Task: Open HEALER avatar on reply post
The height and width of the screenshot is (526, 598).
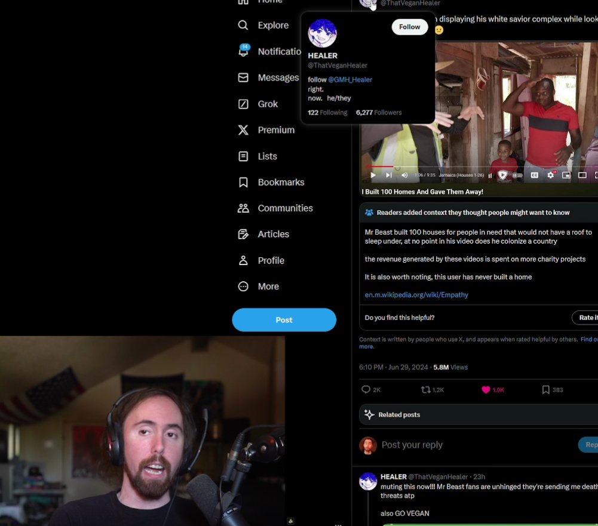Action: pos(367,481)
